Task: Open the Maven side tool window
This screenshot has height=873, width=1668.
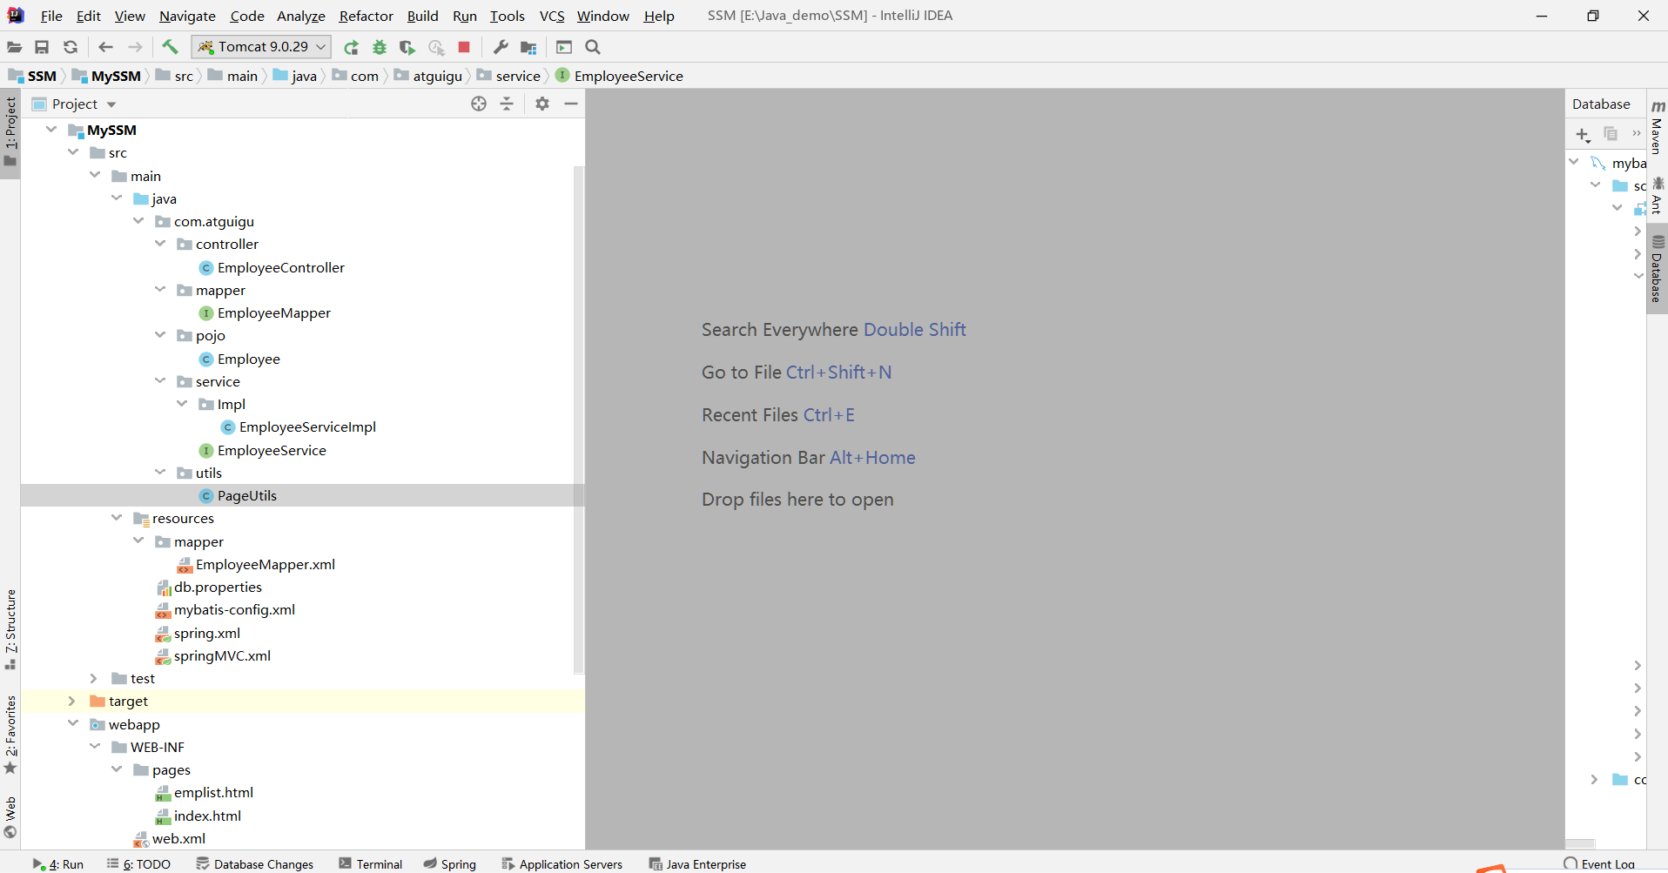Action: 1658,126
